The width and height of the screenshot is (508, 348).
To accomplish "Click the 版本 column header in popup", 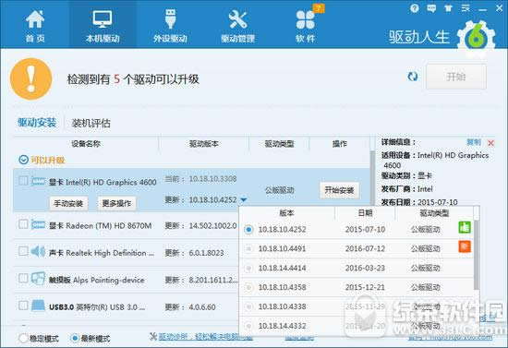I will (x=286, y=212).
